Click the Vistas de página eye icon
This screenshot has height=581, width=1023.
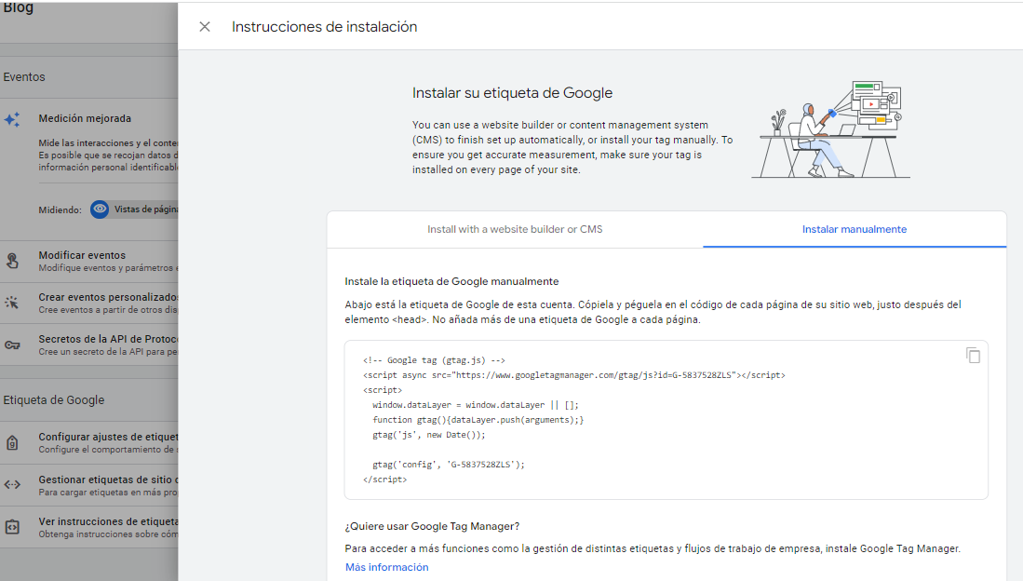pyautogui.click(x=100, y=209)
